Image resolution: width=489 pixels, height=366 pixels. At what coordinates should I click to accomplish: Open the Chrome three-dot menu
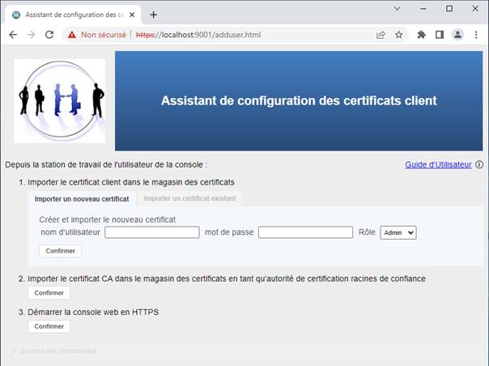pos(476,35)
